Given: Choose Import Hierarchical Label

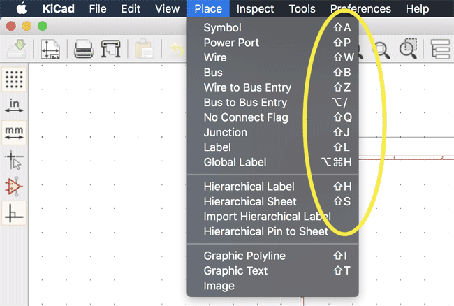Looking at the screenshot, I should [x=272, y=217].
